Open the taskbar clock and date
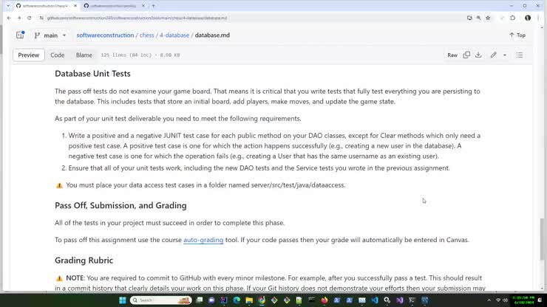Viewport: 547px width, 307px height. [523, 300]
